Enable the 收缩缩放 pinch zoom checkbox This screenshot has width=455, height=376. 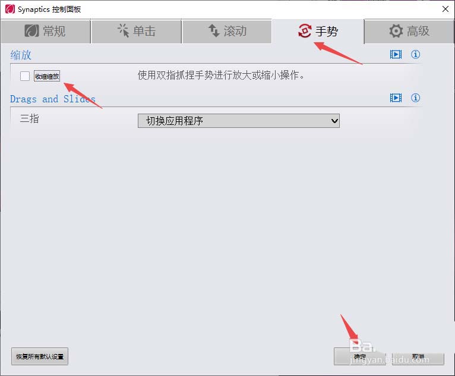click(25, 76)
